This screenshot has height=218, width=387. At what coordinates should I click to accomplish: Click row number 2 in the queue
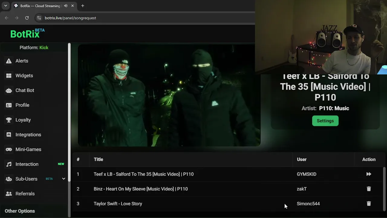(78, 189)
